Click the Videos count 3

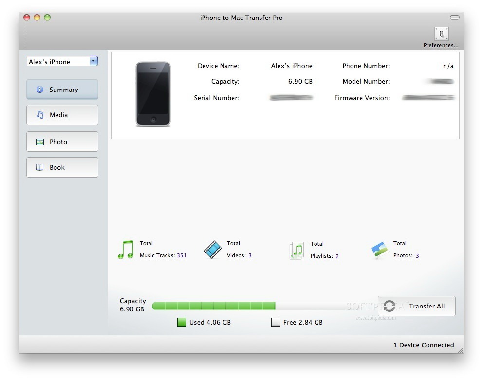click(x=250, y=255)
